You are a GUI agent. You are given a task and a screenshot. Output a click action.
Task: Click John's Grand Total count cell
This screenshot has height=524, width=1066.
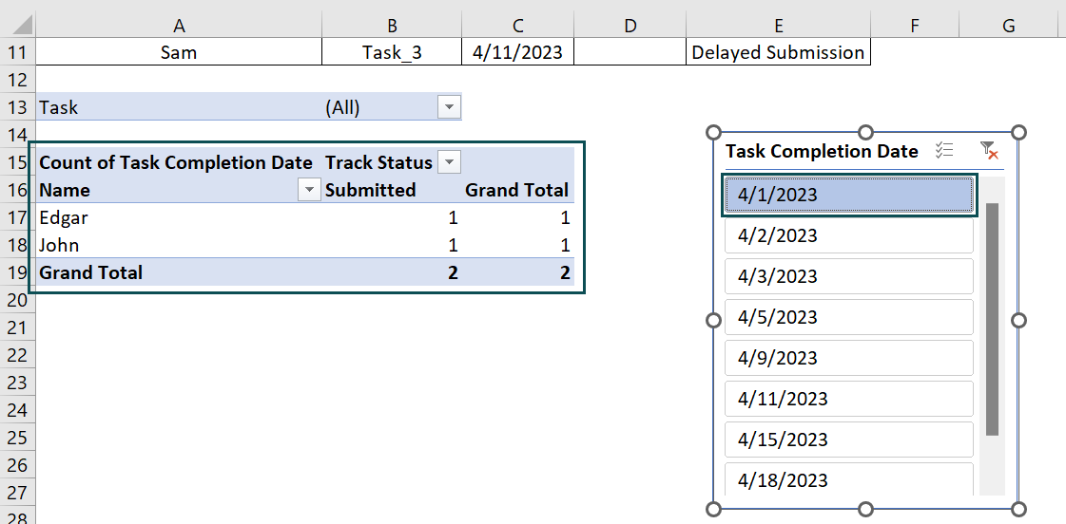518,245
